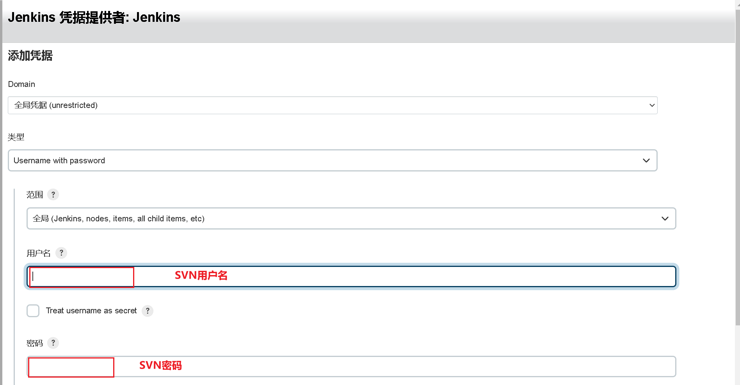
Task: Click the small arrow of Domain select
Action: point(652,105)
